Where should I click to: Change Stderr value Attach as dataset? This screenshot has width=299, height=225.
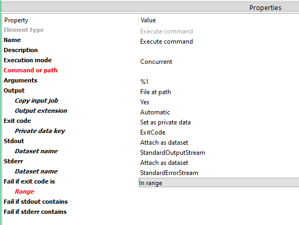pos(164,163)
